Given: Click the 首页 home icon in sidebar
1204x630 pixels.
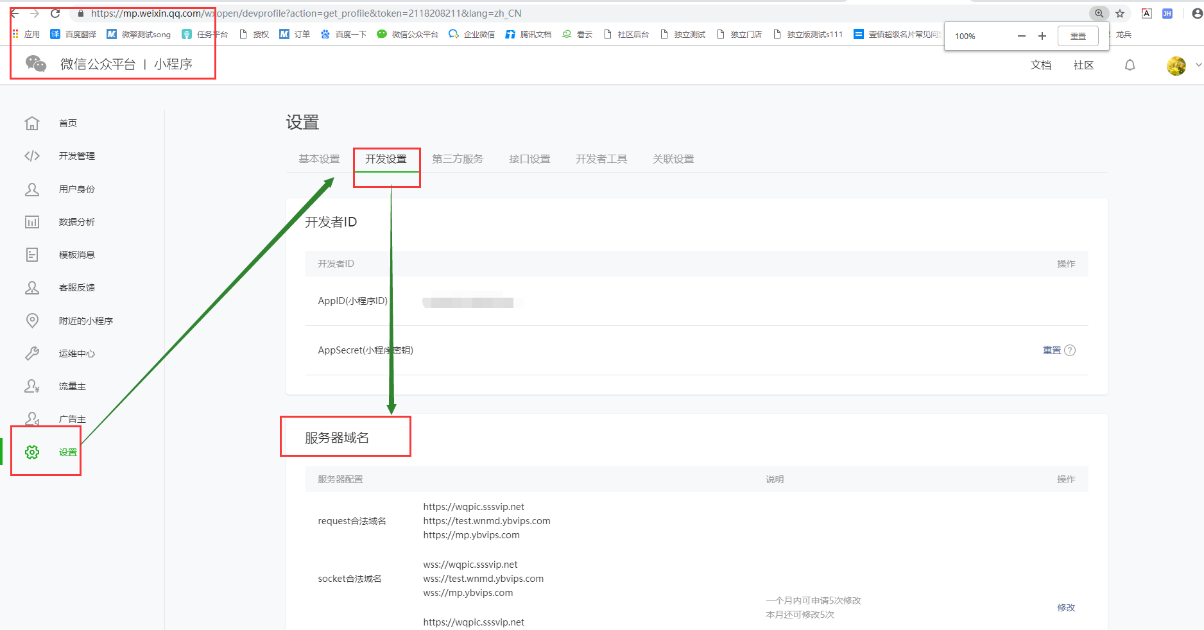Looking at the screenshot, I should click(x=32, y=123).
